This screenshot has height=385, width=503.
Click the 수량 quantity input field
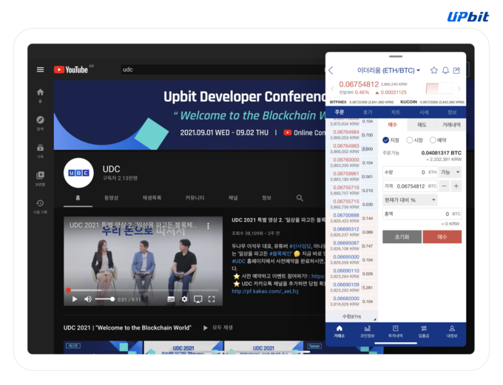411,172
